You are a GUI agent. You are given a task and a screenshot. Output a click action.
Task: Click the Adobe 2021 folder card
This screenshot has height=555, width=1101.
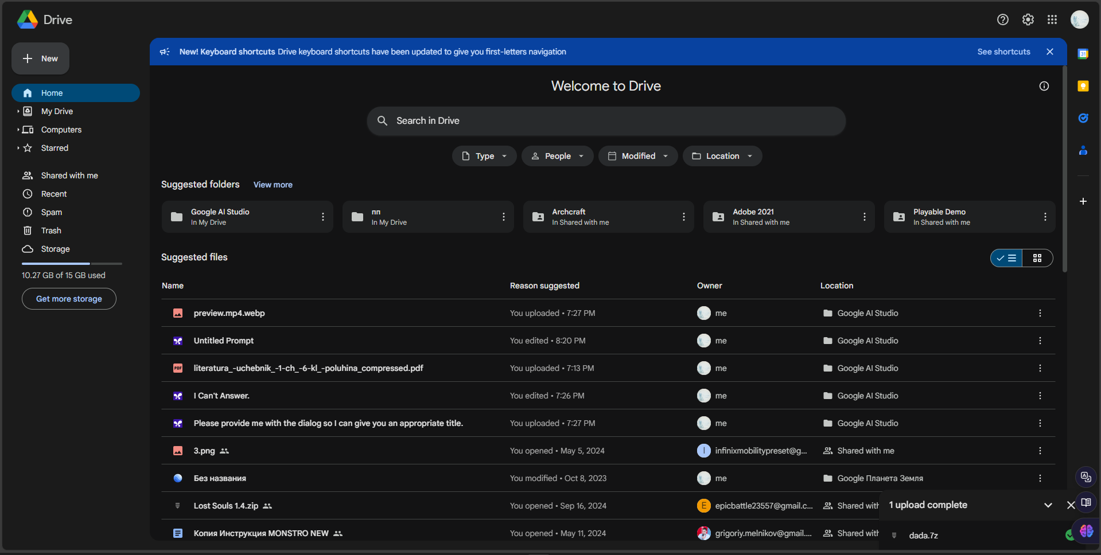tap(789, 217)
